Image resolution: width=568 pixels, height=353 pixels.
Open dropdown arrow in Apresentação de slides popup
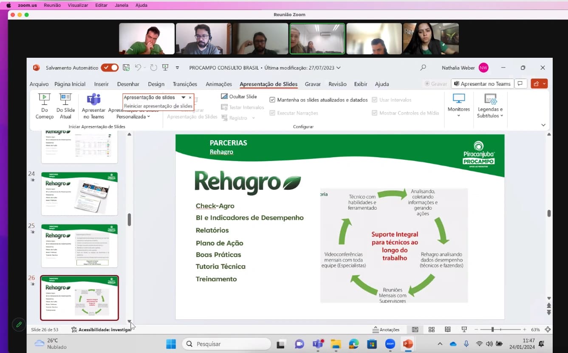pos(184,97)
